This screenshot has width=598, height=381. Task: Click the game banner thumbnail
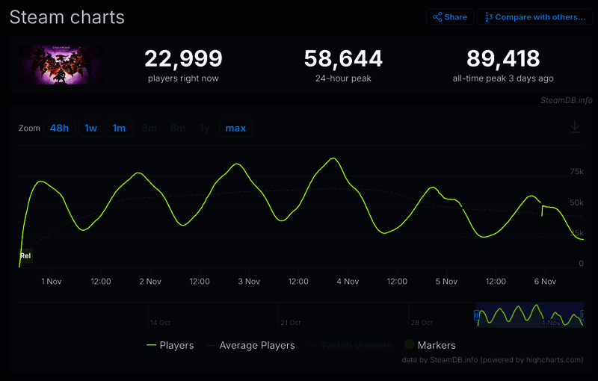coord(62,64)
